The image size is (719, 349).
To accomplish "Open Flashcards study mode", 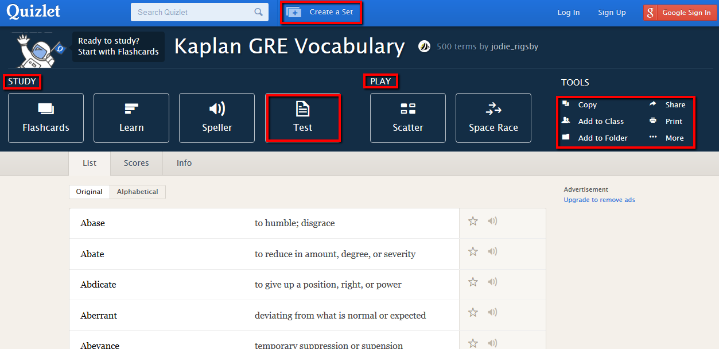I will pos(46,118).
